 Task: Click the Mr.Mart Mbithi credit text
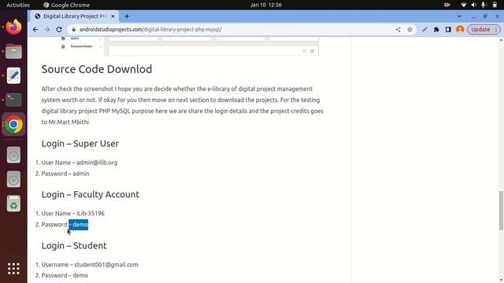[x=69, y=122]
